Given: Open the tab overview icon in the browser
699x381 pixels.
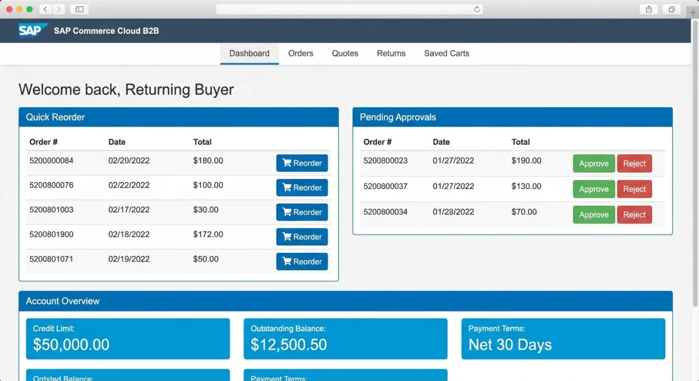Looking at the screenshot, I should 670,9.
